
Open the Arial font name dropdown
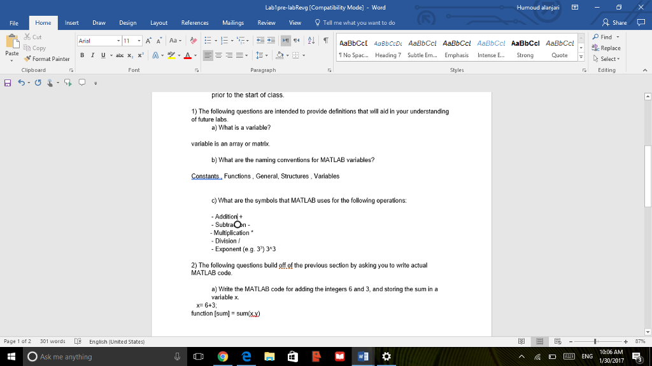point(118,41)
